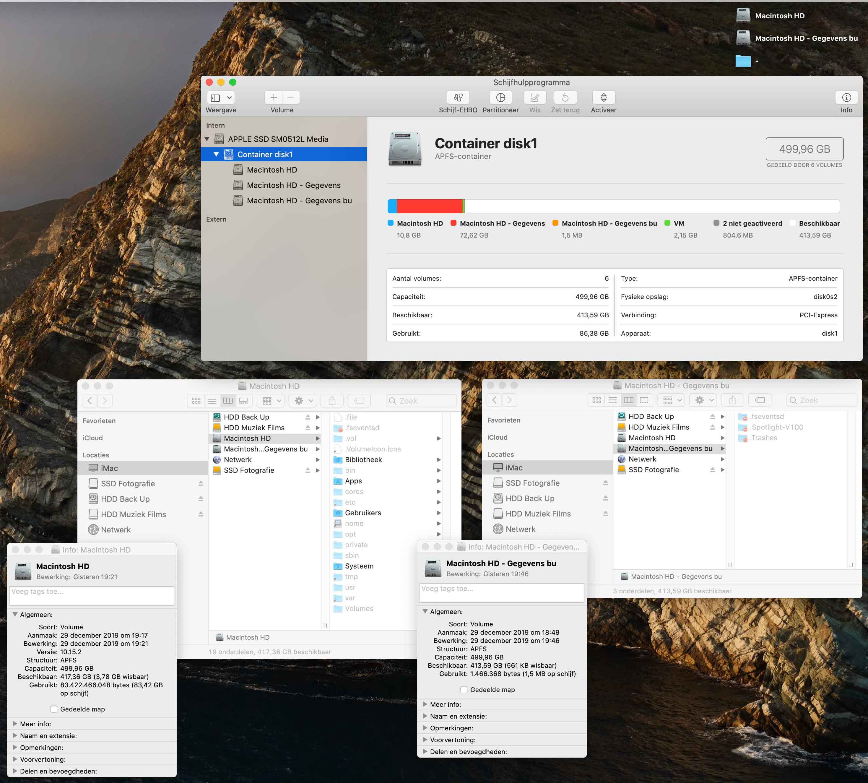Open Gebruikers folder in Macintosh HD Finder

coord(387,513)
